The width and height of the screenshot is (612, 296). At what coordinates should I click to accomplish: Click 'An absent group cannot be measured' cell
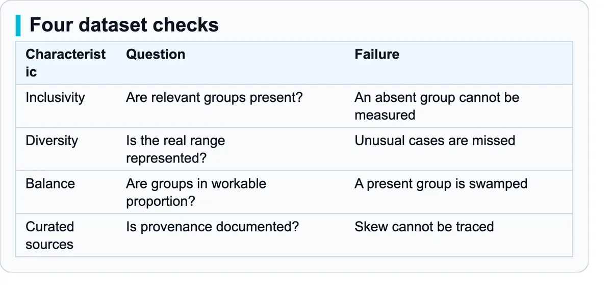click(437, 106)
